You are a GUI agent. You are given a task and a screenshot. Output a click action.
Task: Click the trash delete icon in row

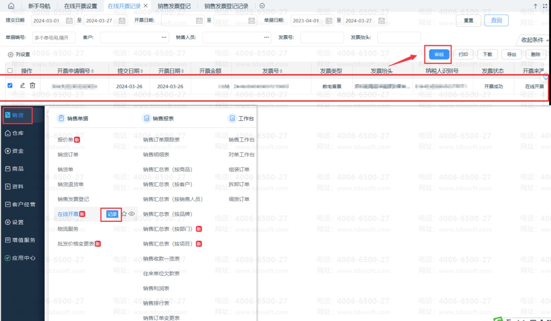point(33,86)
